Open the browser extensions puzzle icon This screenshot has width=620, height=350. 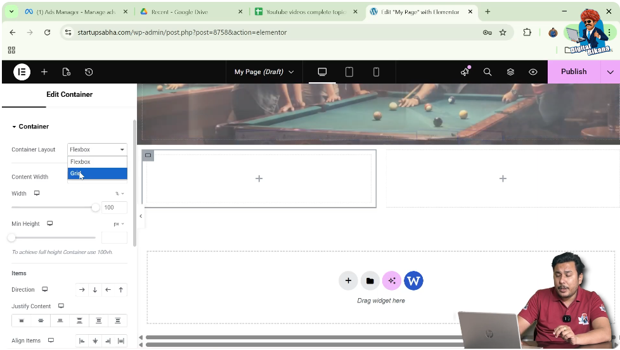pos(527,32)
